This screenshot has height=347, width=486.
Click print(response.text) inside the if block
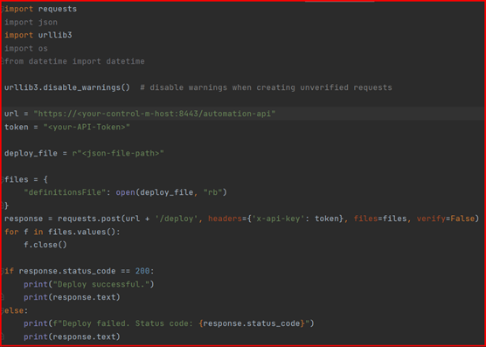coord(72,297)
